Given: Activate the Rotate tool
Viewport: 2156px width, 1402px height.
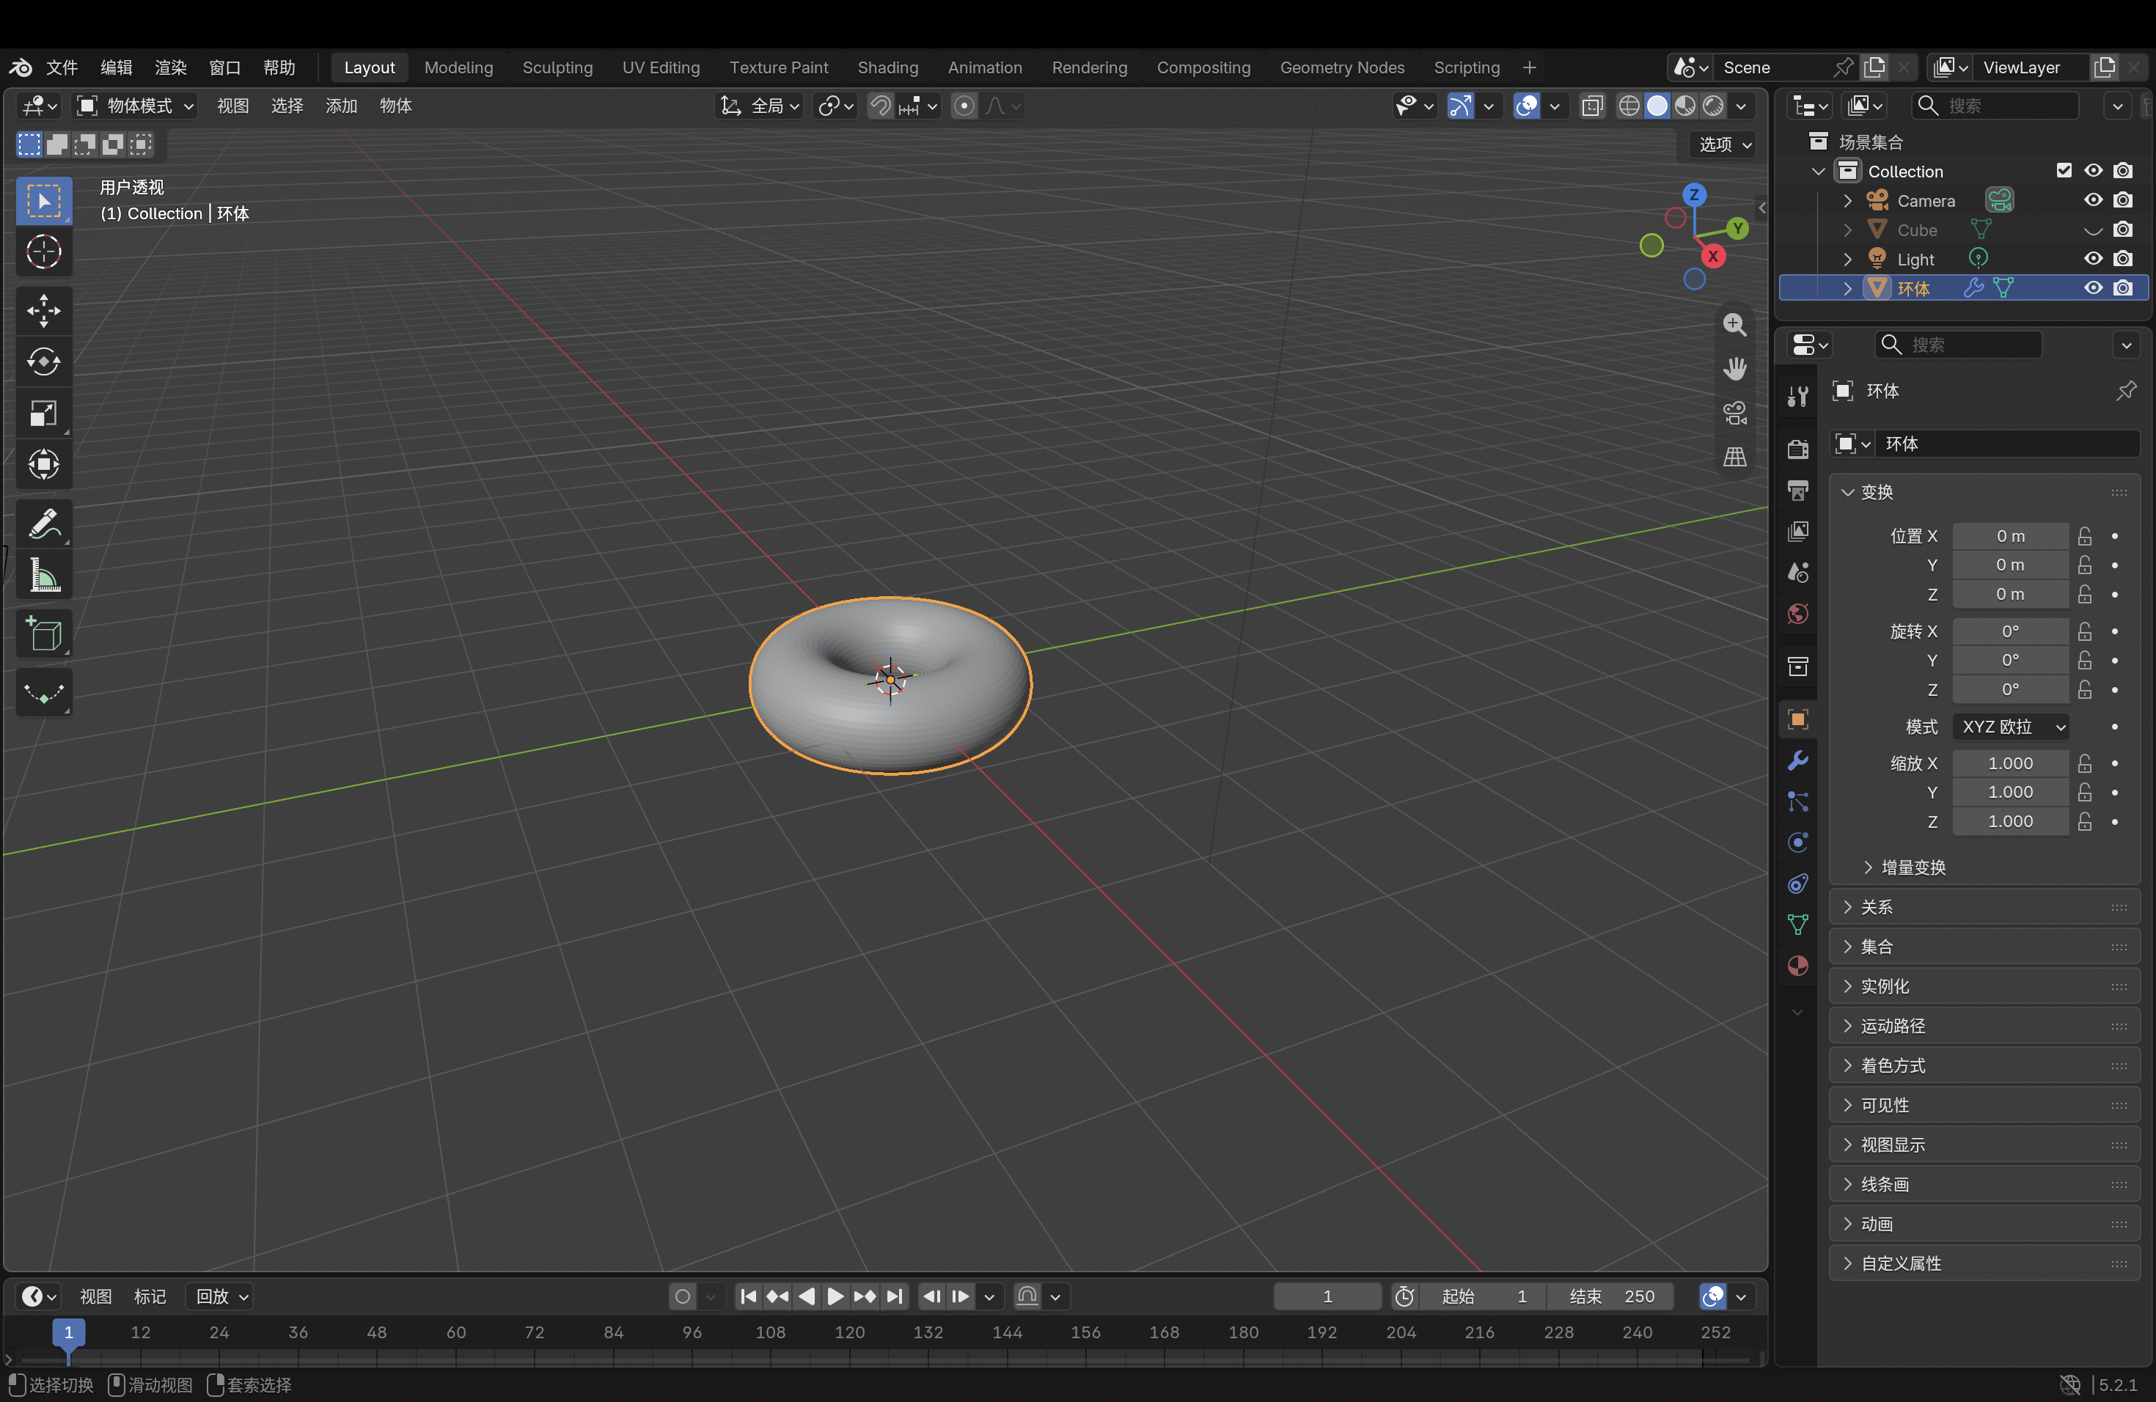Looking at the screenshot, I should point(43,362).
